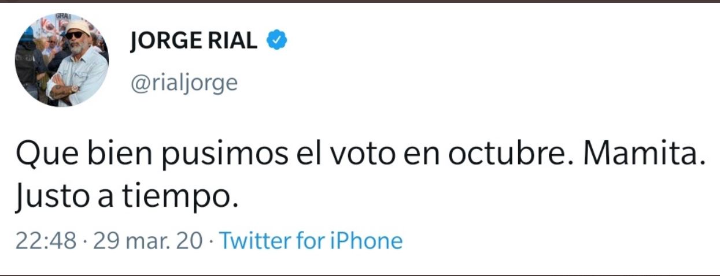Open the @rialjorge handle link
This screenshot has width=720, height=276.
(184, 83)
